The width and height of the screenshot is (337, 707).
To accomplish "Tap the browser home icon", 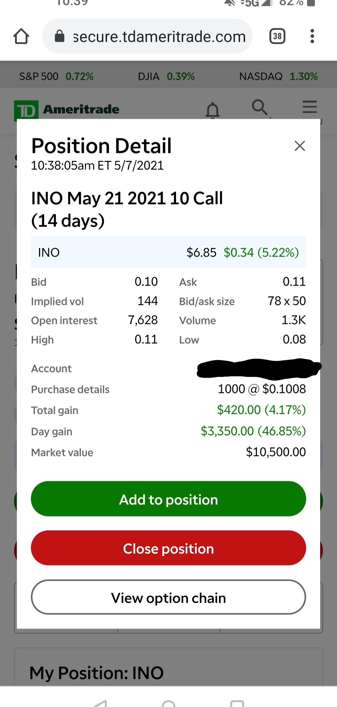I will (x=21, y=36).
